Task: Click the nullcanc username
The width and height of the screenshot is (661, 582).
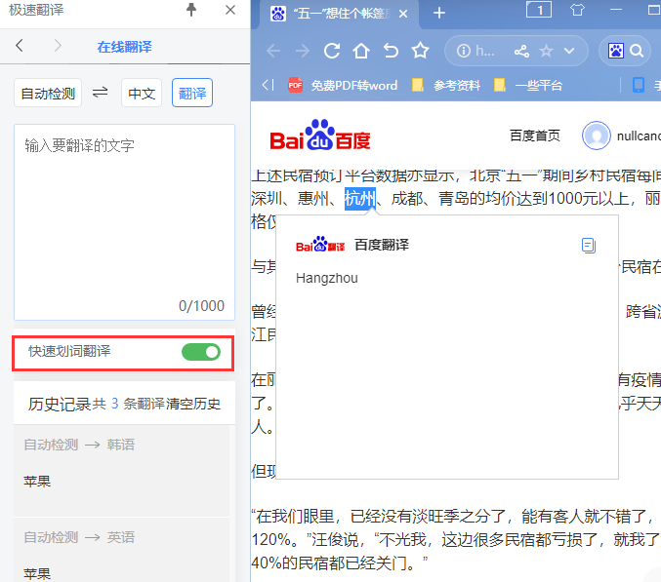Action: pyautogui.click(x=639, y=136)
